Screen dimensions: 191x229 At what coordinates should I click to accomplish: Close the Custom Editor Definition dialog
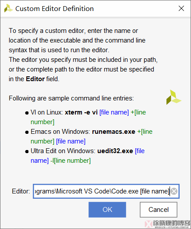click(181, 8)
